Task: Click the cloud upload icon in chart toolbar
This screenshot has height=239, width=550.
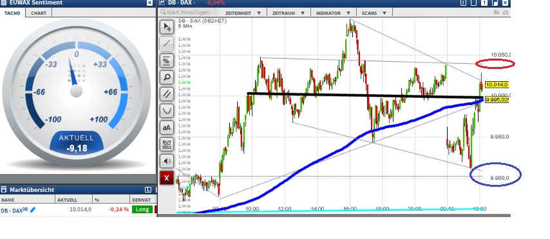Action: pyautogui.click(x=505, y=13)
